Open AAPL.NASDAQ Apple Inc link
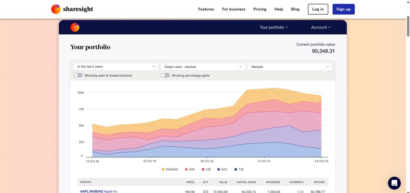This screenshot has height=193, width=410. [x=98, y=191]
